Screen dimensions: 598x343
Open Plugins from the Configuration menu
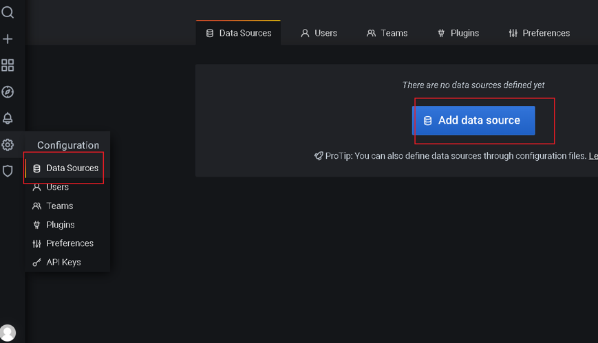(60, 225)
